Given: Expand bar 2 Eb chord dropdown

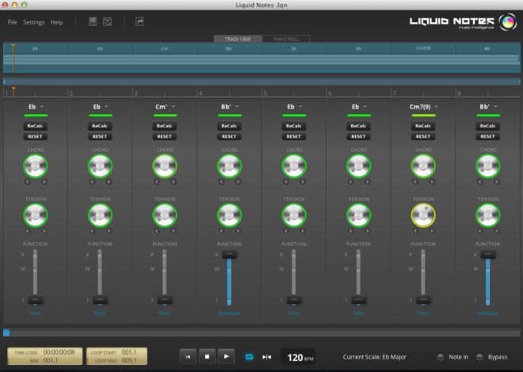Looking at the screenshot, I should click(x=106, y=106).
